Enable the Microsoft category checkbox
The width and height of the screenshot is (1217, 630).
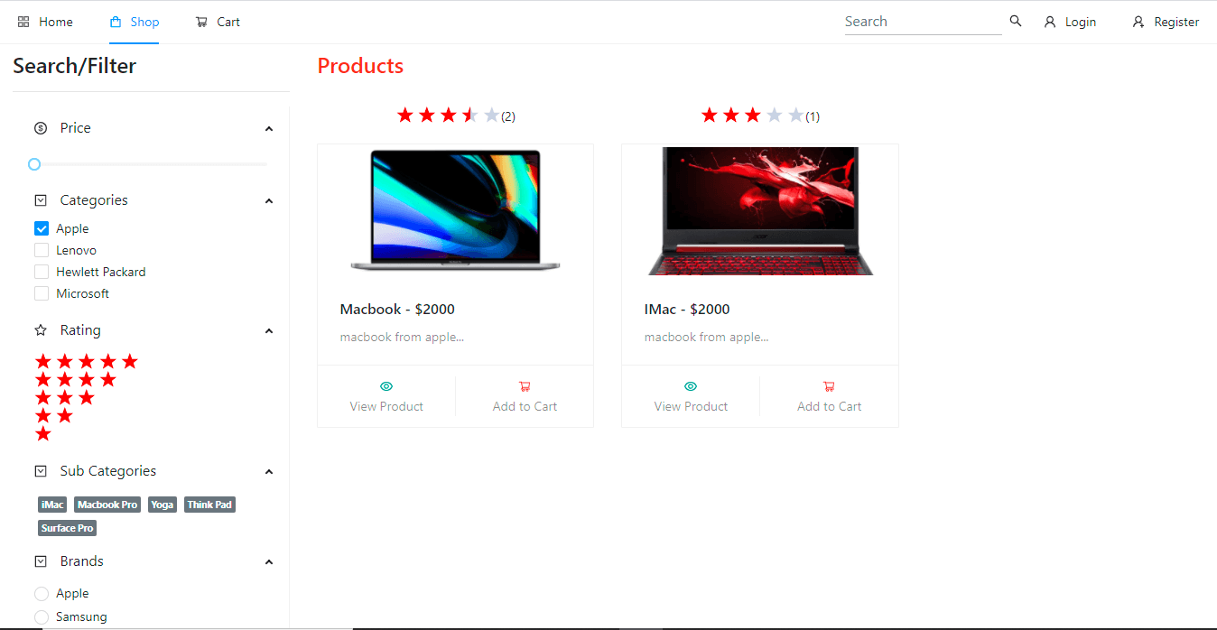point(42,293)
